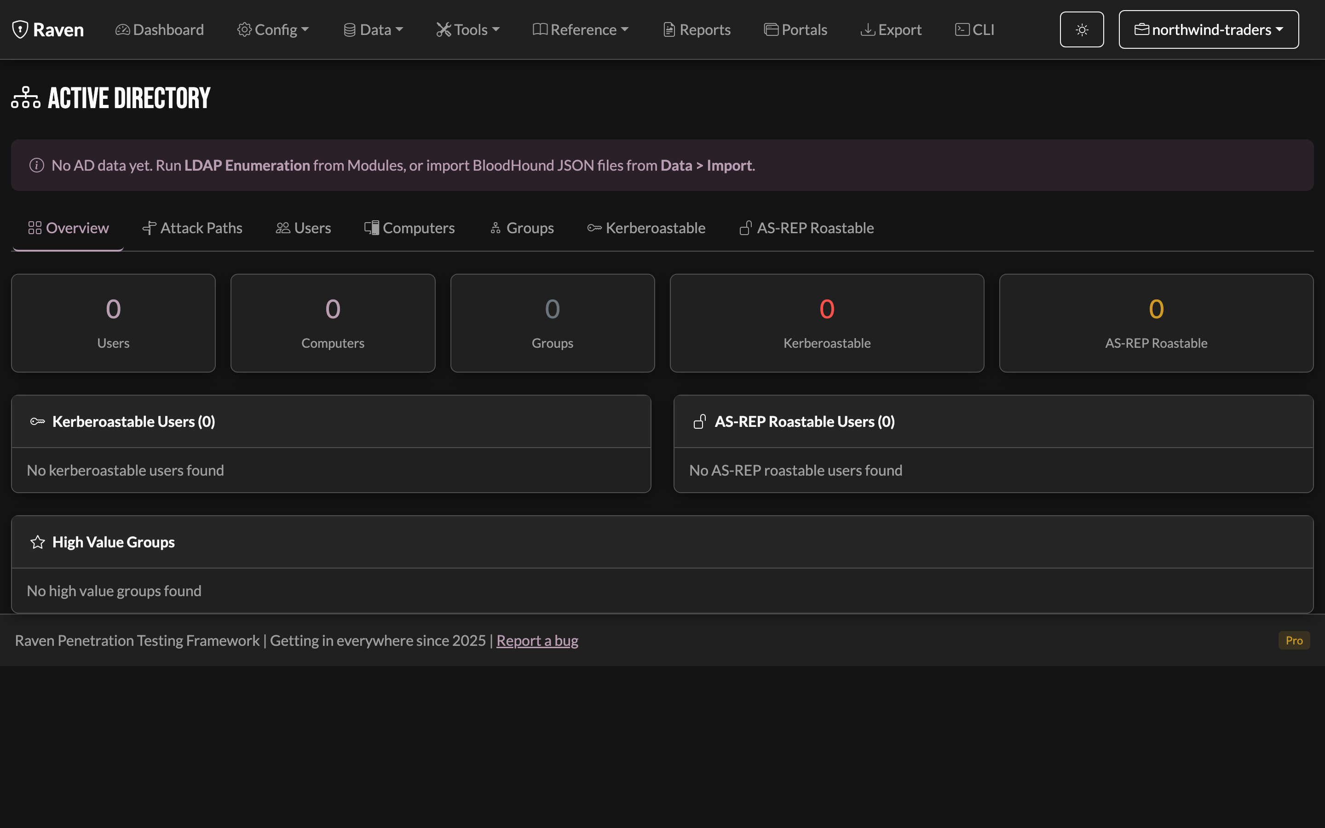Image resolution: width=1325 pixels, height=828 pixels.
Task: Select the Computers tab
Action: click(x=409, y=228)
